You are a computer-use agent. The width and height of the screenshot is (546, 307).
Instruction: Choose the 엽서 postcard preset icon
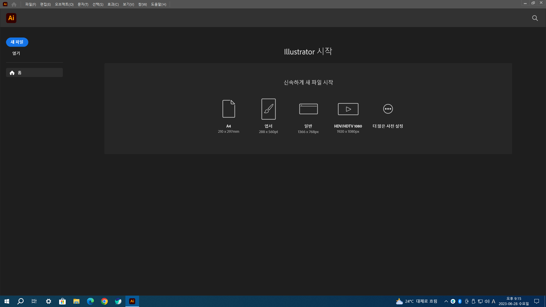click(x=268, y=109)
